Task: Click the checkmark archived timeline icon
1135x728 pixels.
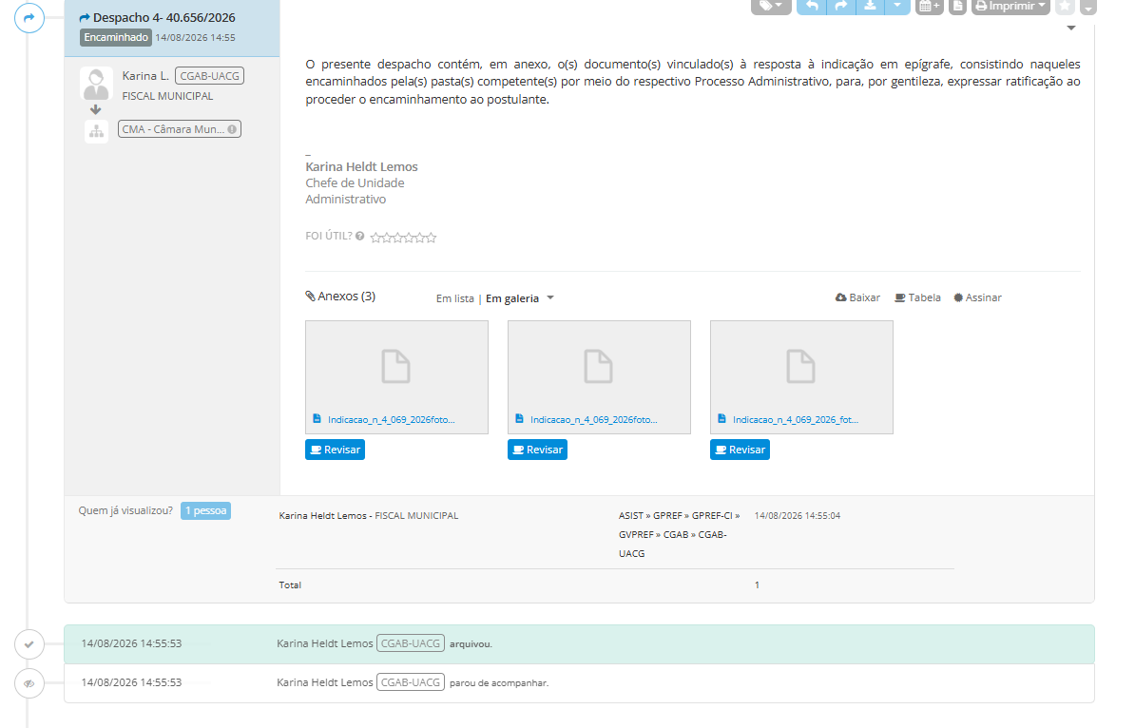Action: pos(29,644)
